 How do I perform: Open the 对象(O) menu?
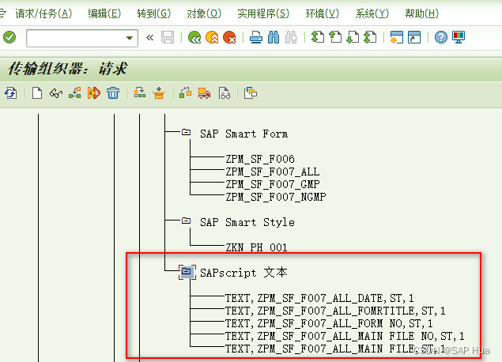204,13
